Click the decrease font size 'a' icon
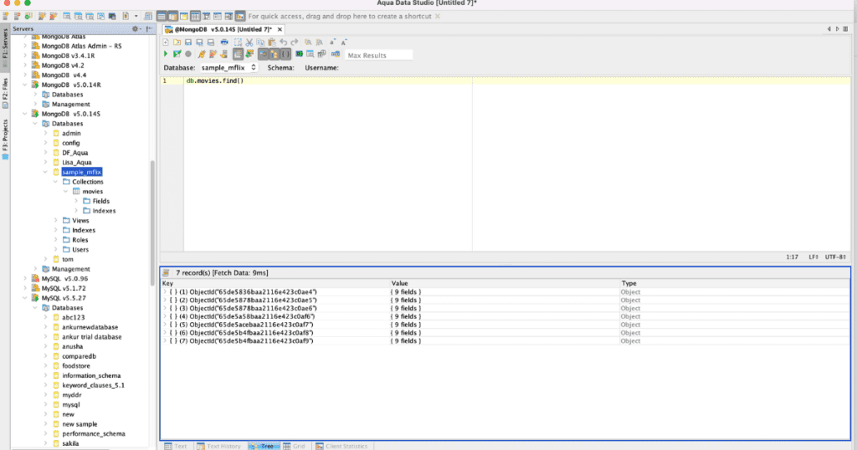Image resolution: width=857 pixels, height=450 pixels. point(332,42)
